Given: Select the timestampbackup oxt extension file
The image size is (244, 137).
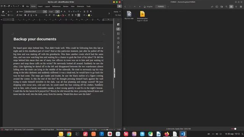Looking at the screenshot, I should point(142,16).
